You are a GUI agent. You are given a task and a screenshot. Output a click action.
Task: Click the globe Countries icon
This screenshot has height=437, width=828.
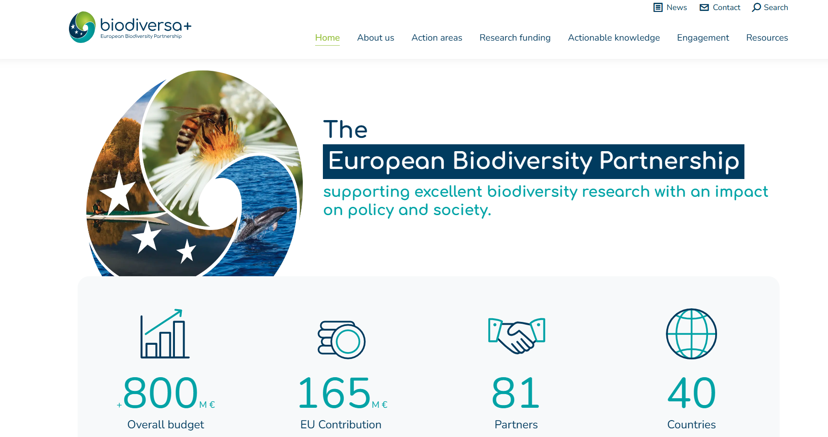pyautogui.click(x=691, y=334)
